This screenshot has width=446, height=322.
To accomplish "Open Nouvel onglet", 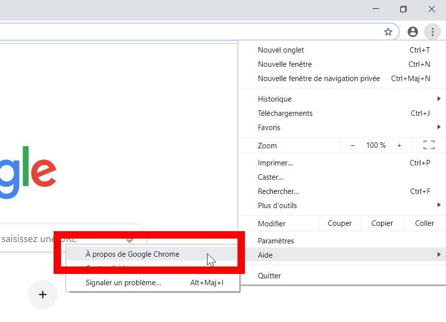I will pos(342,50).
